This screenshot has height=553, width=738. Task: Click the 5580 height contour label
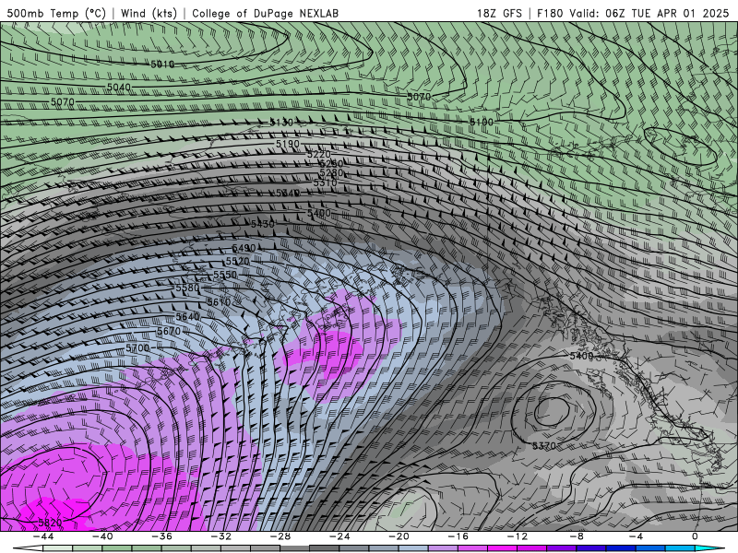187,288
